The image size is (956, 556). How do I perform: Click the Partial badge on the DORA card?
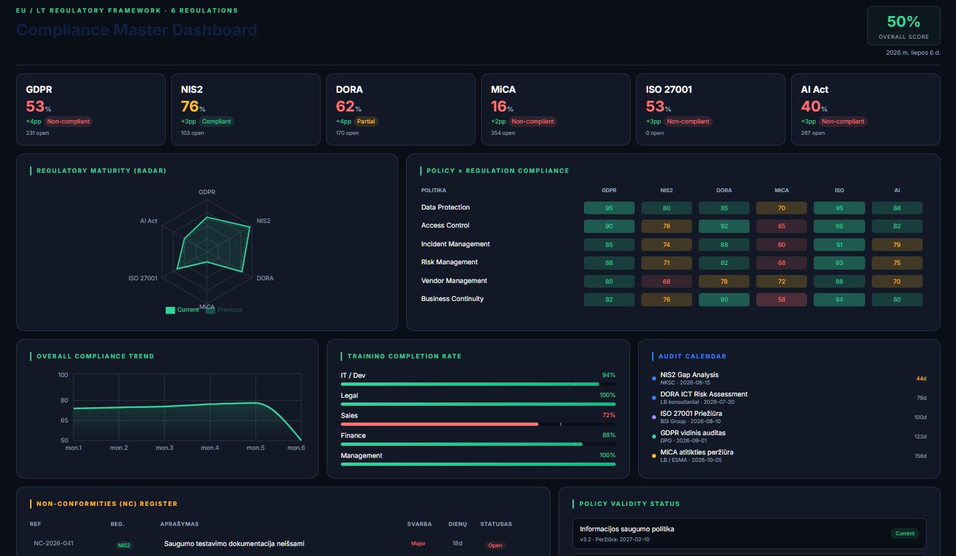coord(366,121)
